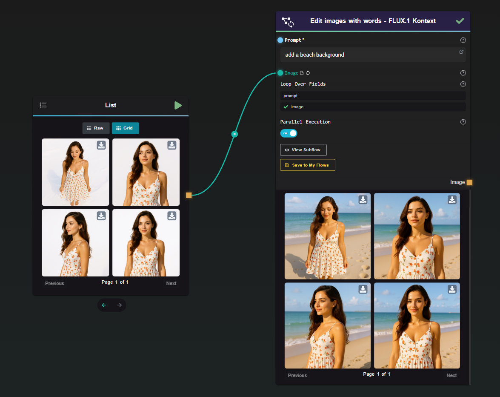
Task: Remove the node connection using the X icon
Action: [234, 134]
